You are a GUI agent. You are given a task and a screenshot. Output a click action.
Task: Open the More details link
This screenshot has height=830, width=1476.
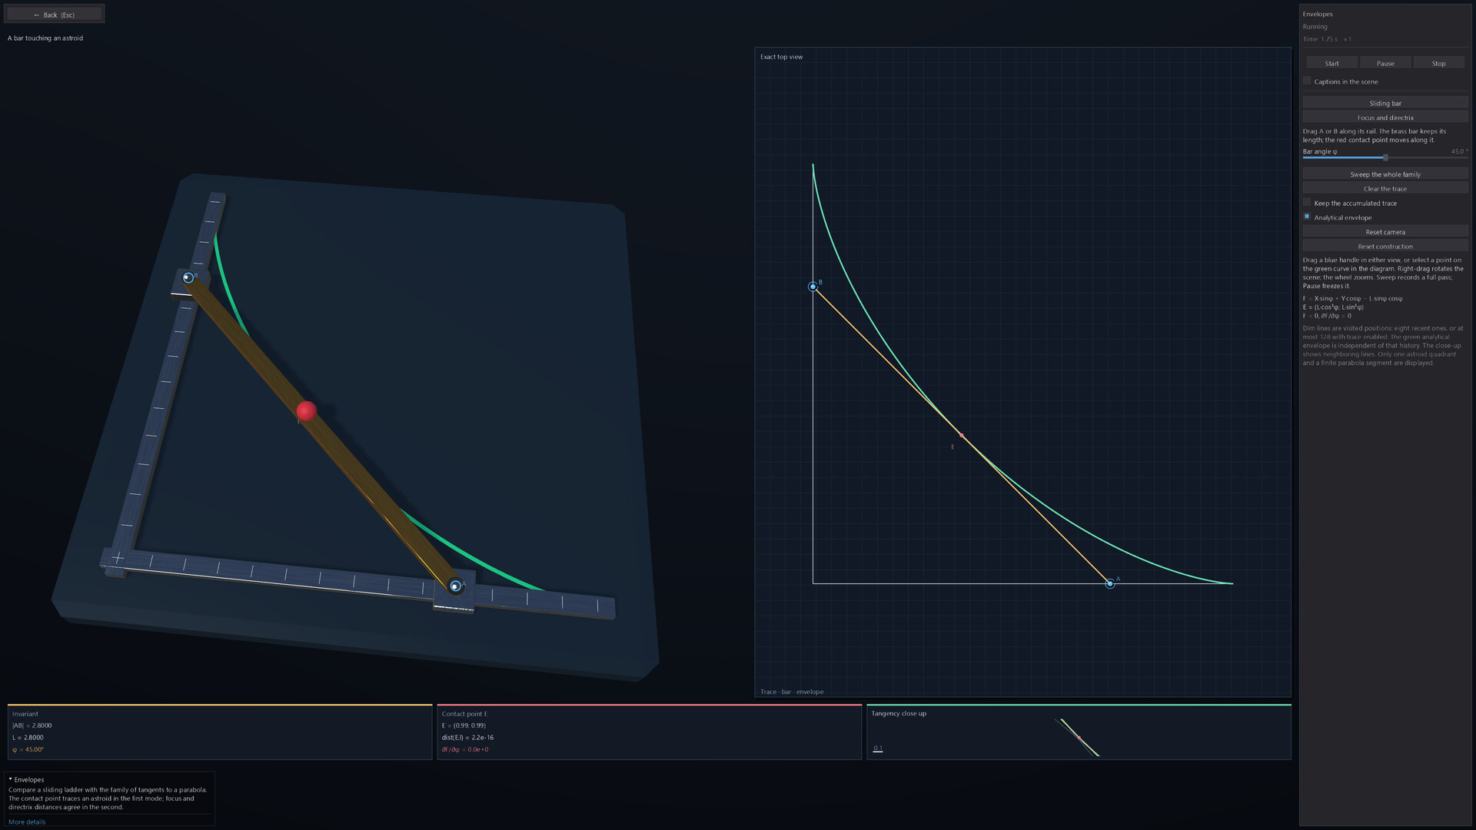coord(27,822)
